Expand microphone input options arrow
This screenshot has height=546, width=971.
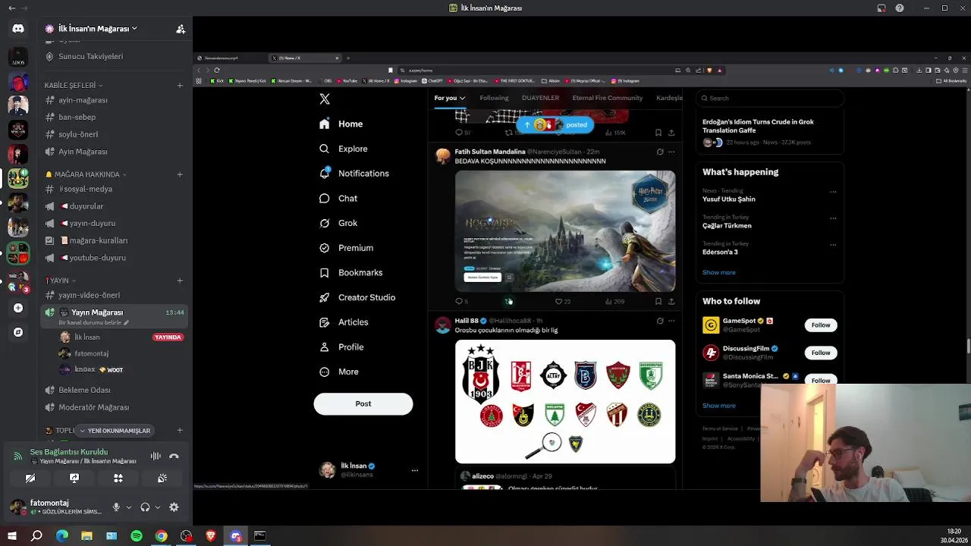[128, 507]
